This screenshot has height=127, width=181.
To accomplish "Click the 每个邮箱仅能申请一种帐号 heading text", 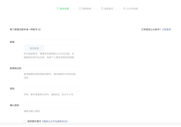I will (x=23, y=30).
